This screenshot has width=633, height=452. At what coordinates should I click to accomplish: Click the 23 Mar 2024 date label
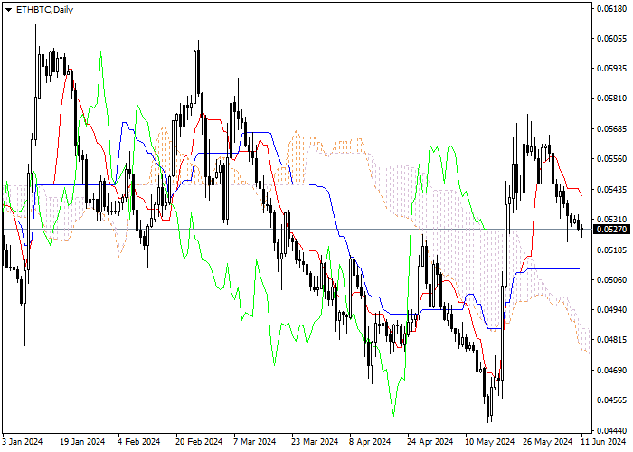pos(315,441)
